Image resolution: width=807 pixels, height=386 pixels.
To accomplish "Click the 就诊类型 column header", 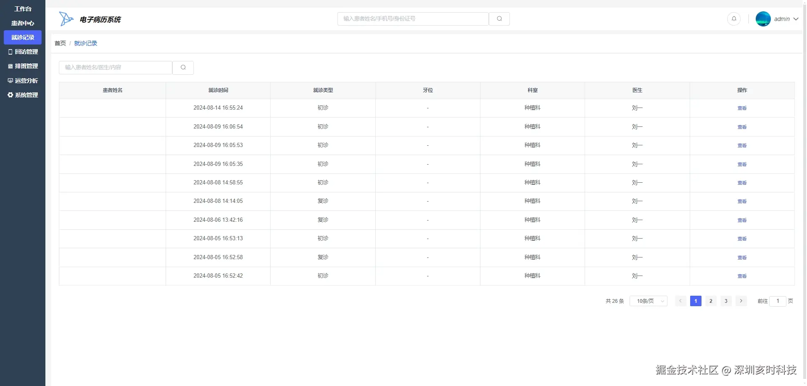I will pyautogui.click(x=323, y=90).
